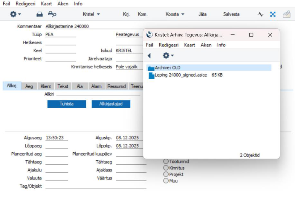Open Kaart menu in Arhiiv window
Viewport: 295px width, 202px height.
[189, 45]
